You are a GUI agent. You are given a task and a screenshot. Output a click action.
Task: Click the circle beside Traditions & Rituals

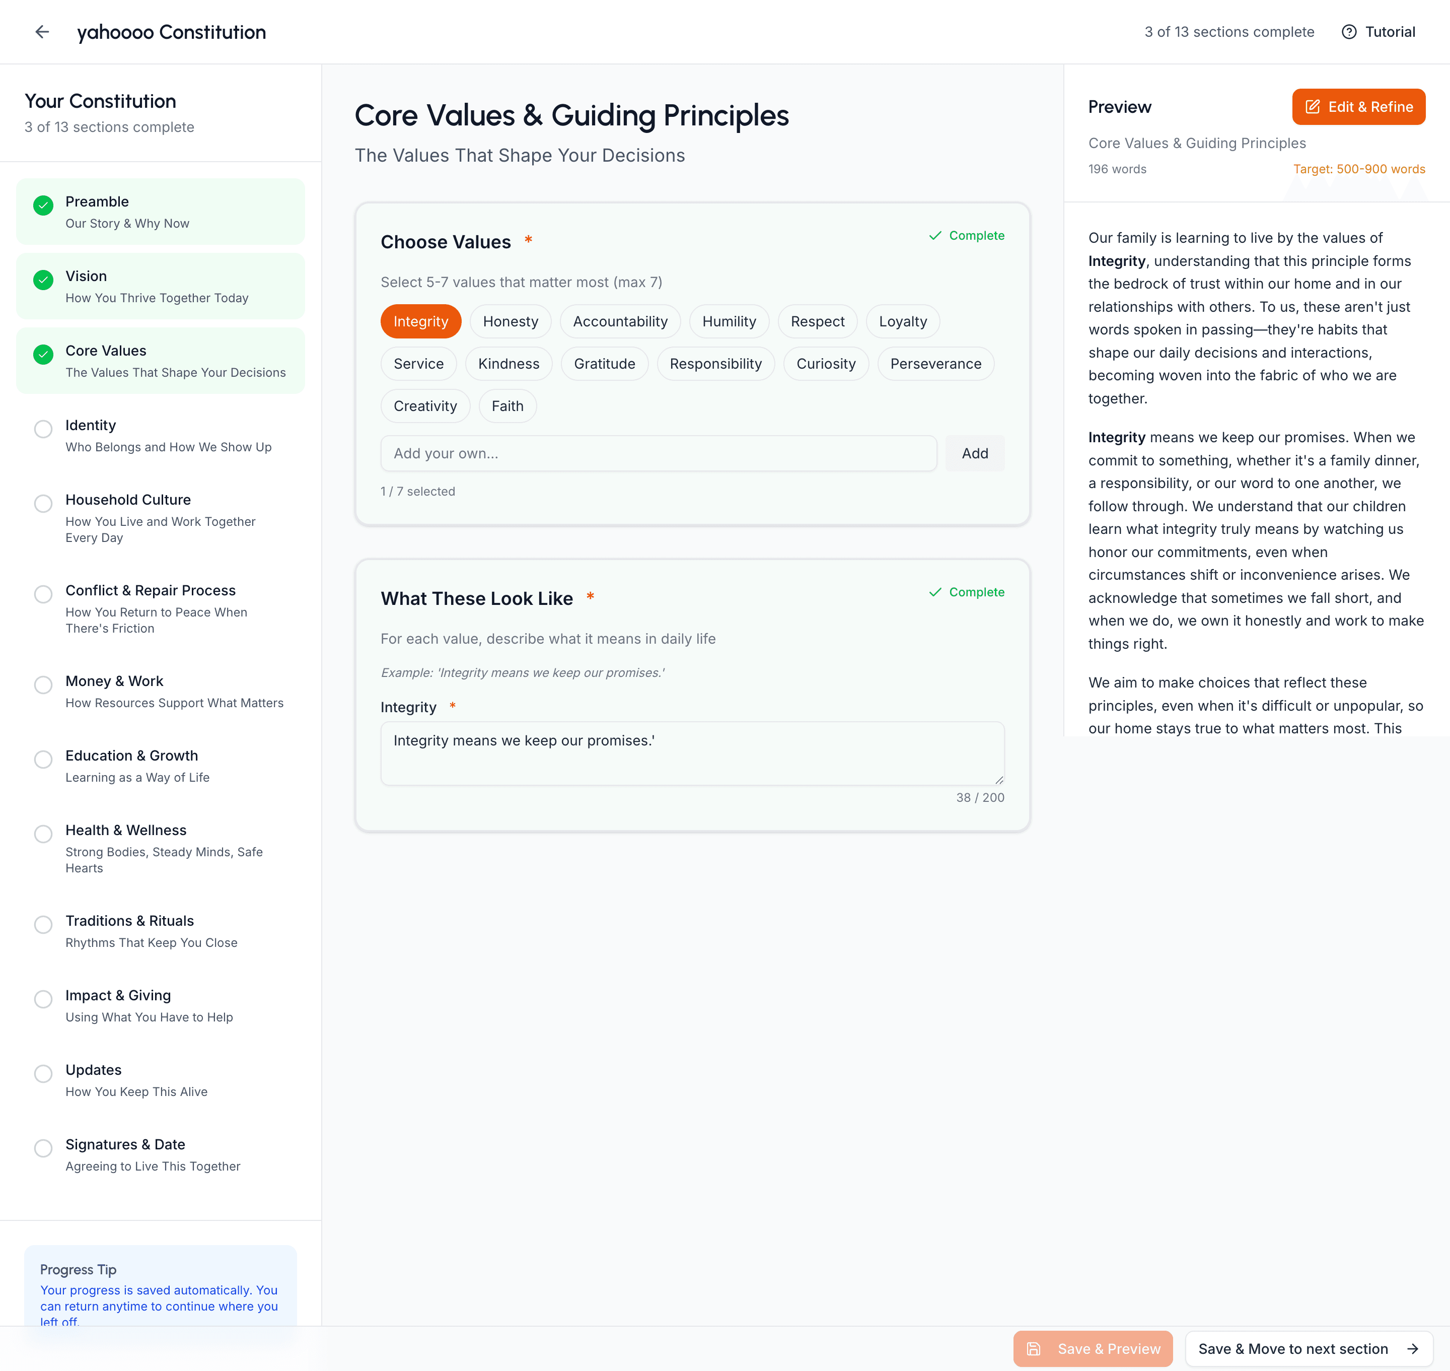click(43, 924)
